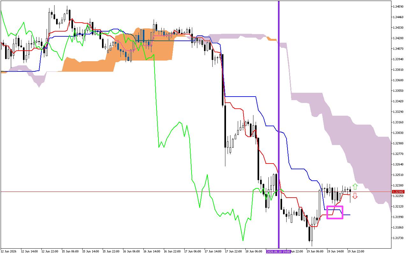The width and height of the screenshot is (408, 255).
Task: Click time axis label 16 Jun 22:00
Action: click(x=172, y=251)
